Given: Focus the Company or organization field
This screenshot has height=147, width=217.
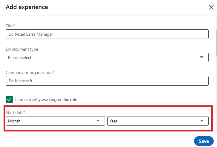Looking at the screenshot, I should (107, 81).
